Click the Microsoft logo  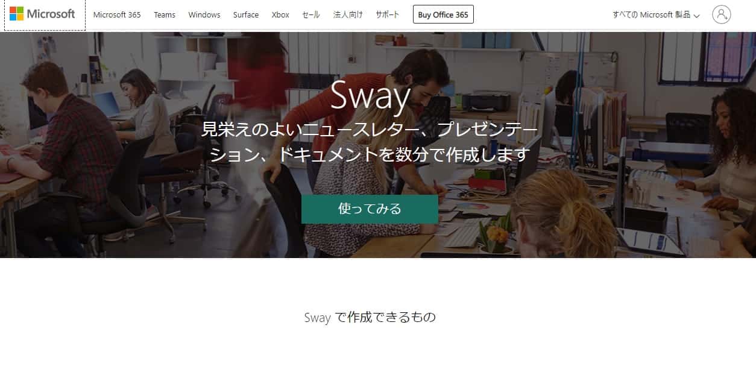43,14
